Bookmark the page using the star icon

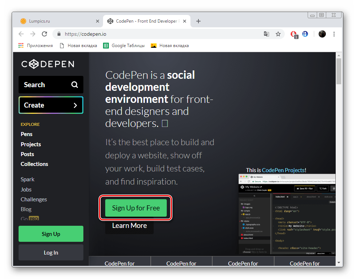[x=278, y=34]
